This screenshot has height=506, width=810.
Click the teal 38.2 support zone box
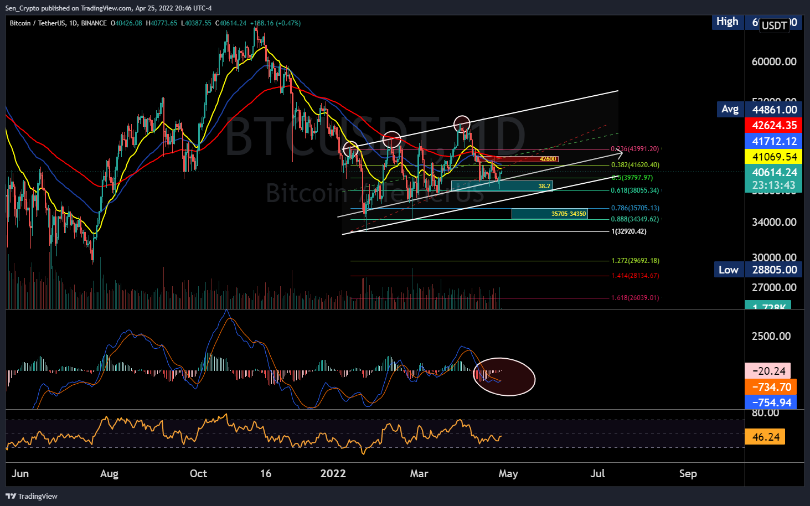click(x=502, y=186)
